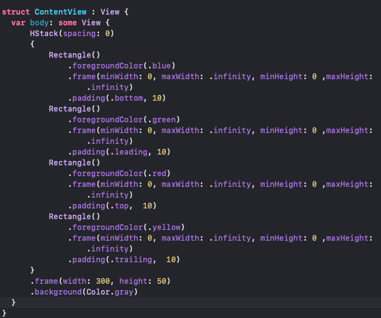Click the 'var' keyword

tap(18, 23)
